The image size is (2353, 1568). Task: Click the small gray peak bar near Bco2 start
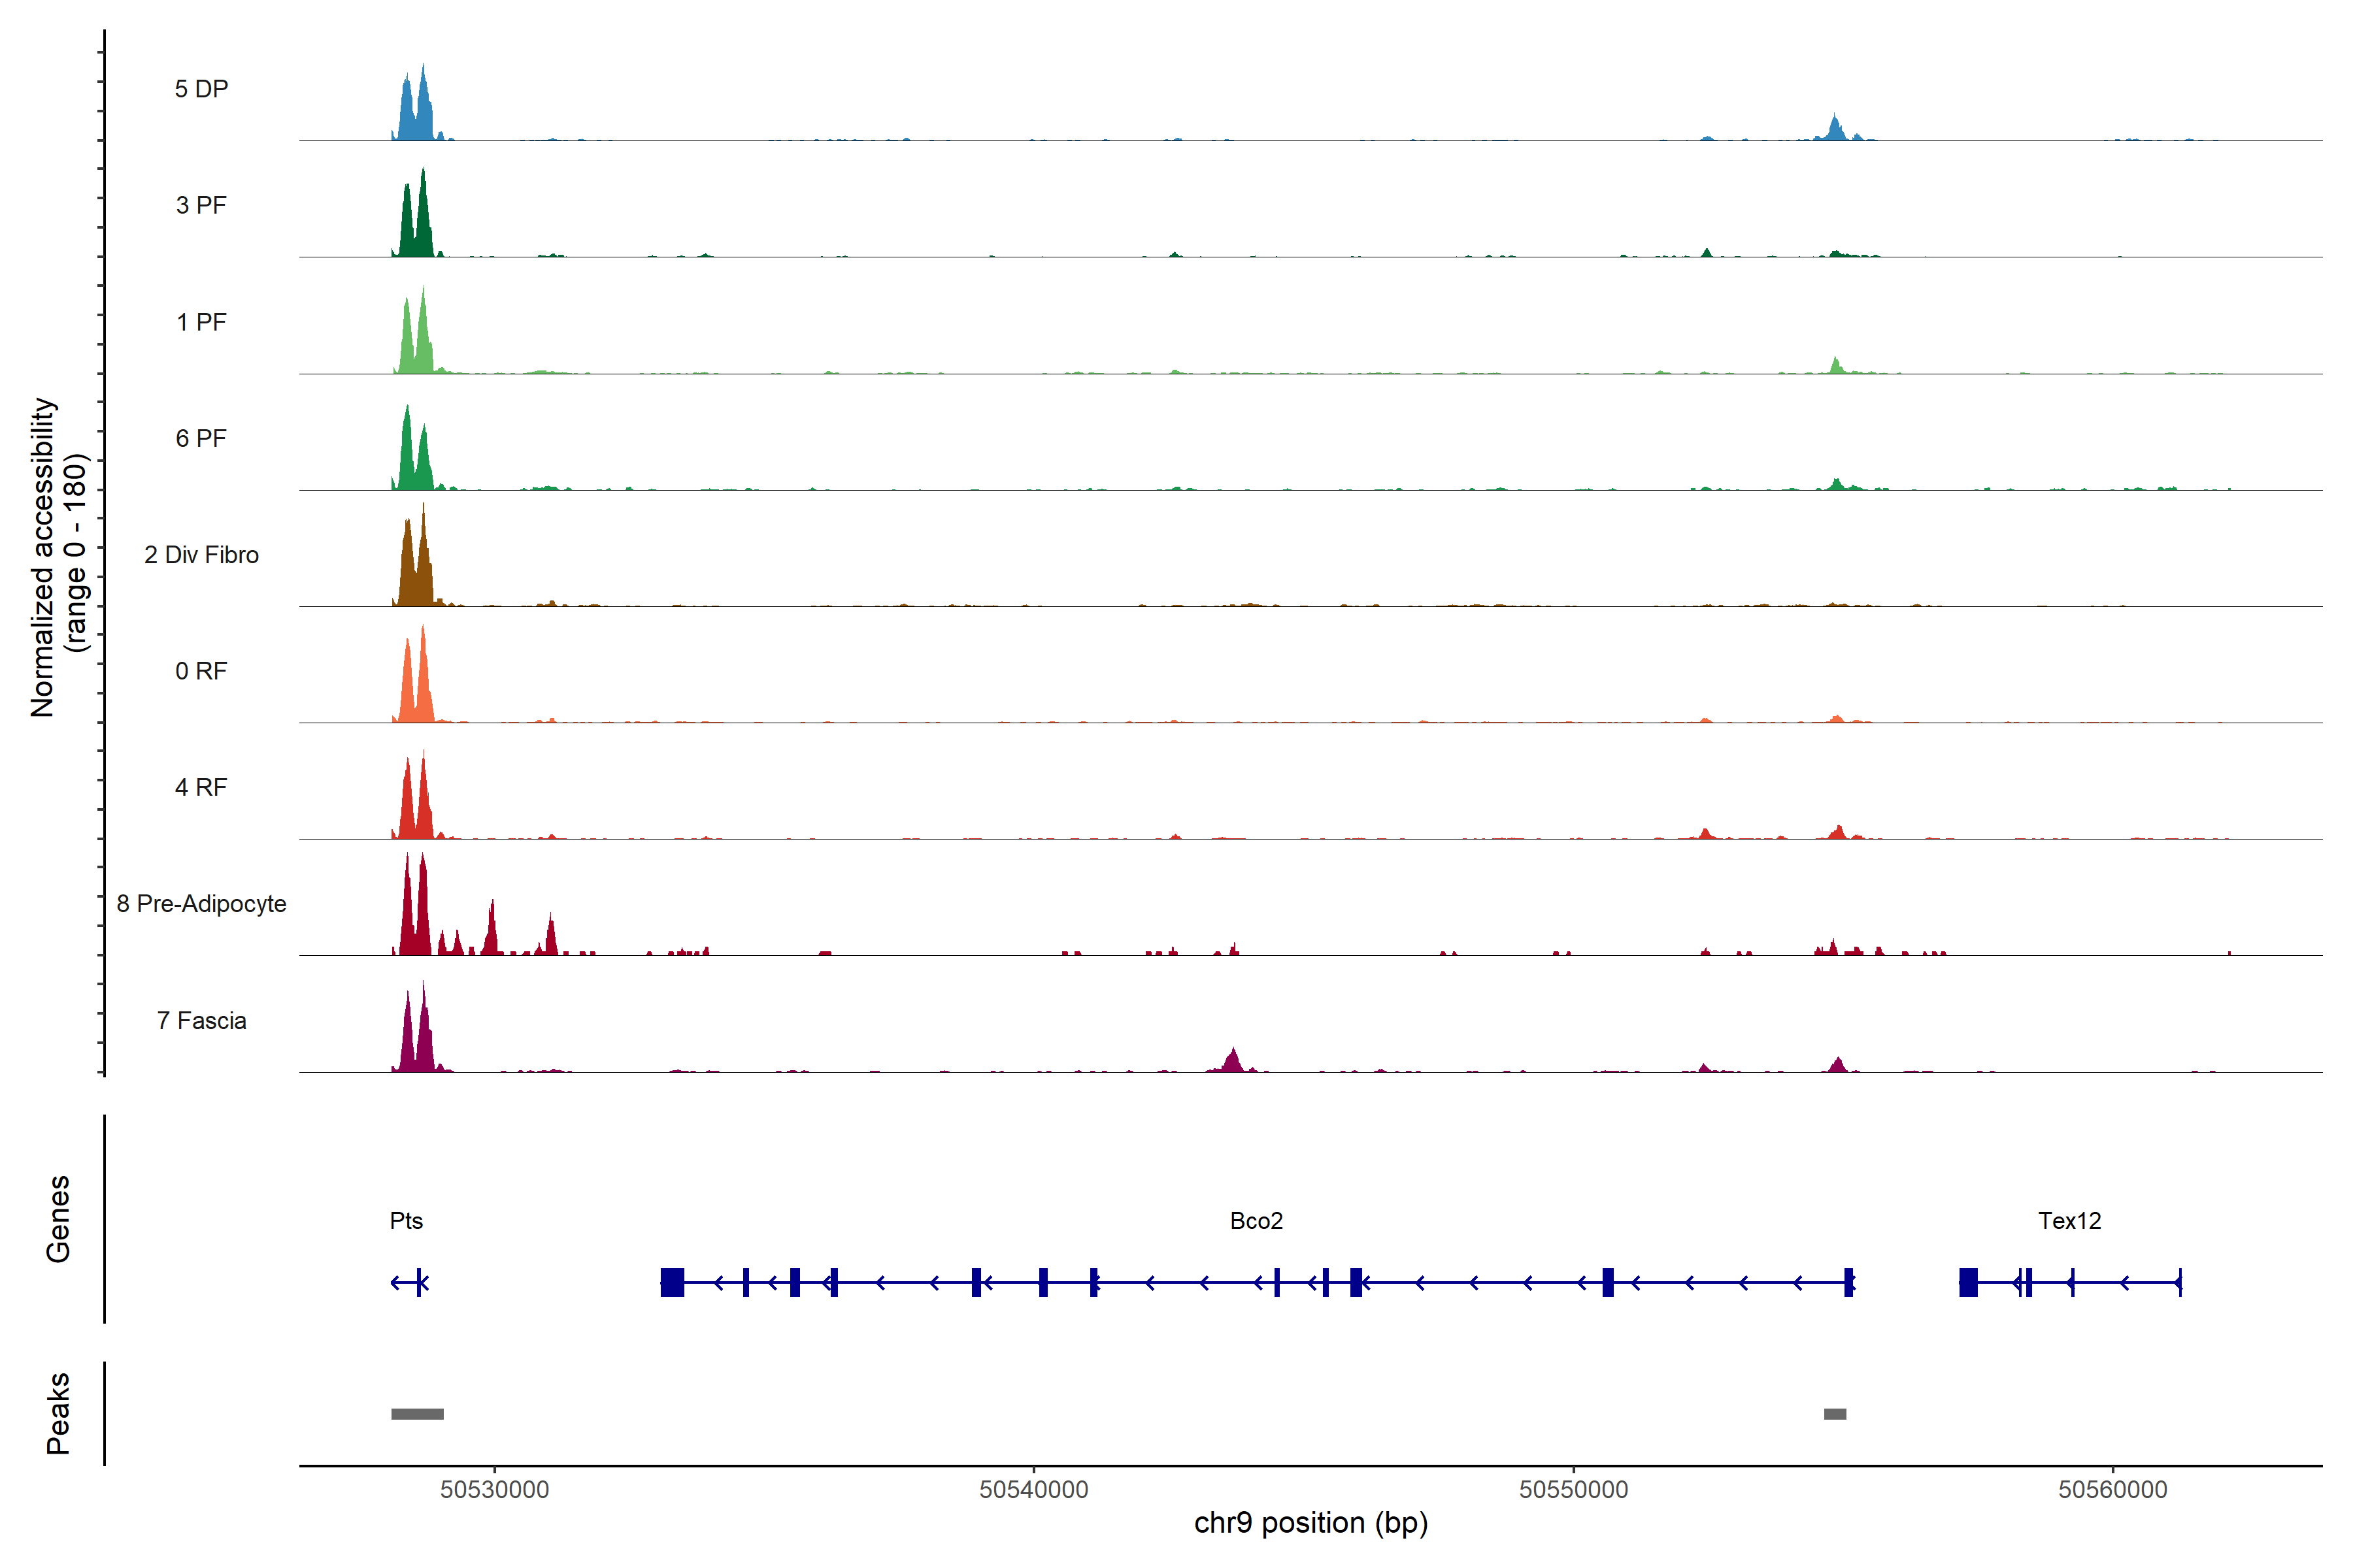click(1835, 1413)
